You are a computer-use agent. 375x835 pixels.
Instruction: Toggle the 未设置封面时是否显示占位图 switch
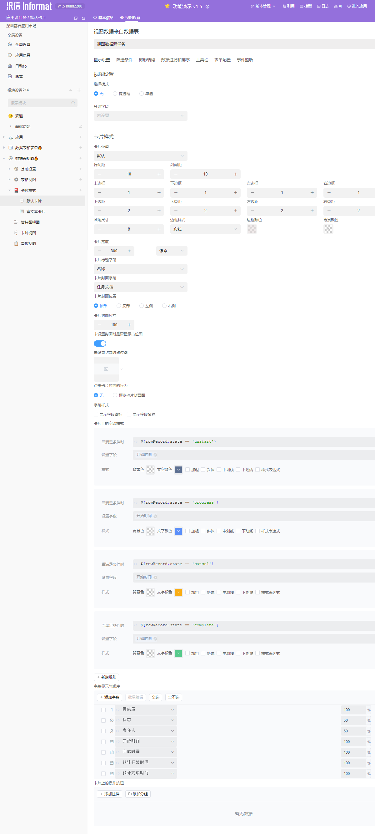tap(100, 343)
